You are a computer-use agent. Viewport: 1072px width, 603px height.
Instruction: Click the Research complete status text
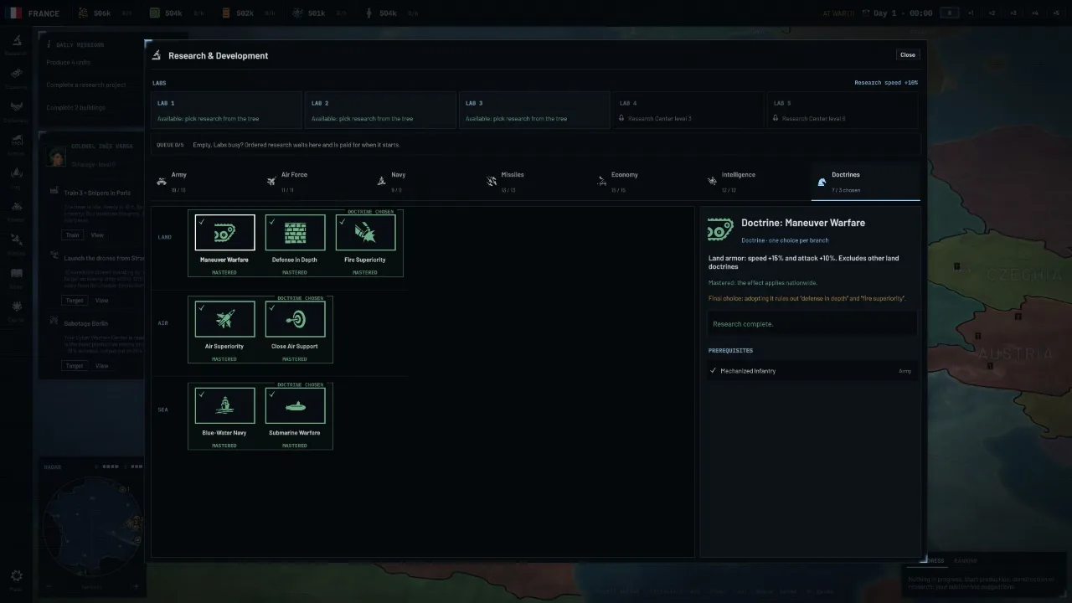coord(743,324)
